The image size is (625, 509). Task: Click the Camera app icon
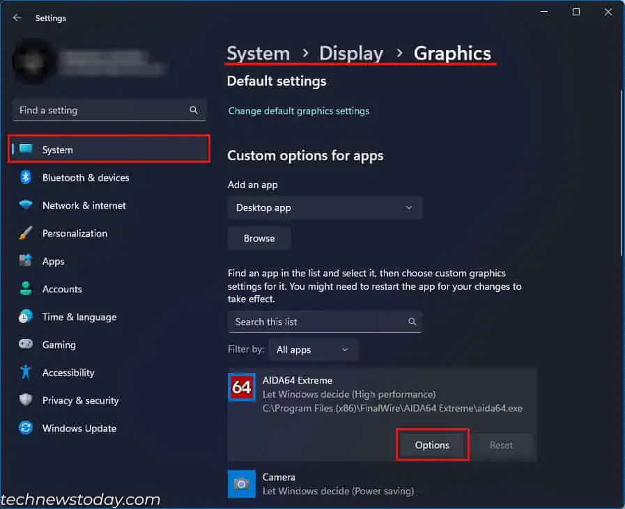[x=241, y=483]
